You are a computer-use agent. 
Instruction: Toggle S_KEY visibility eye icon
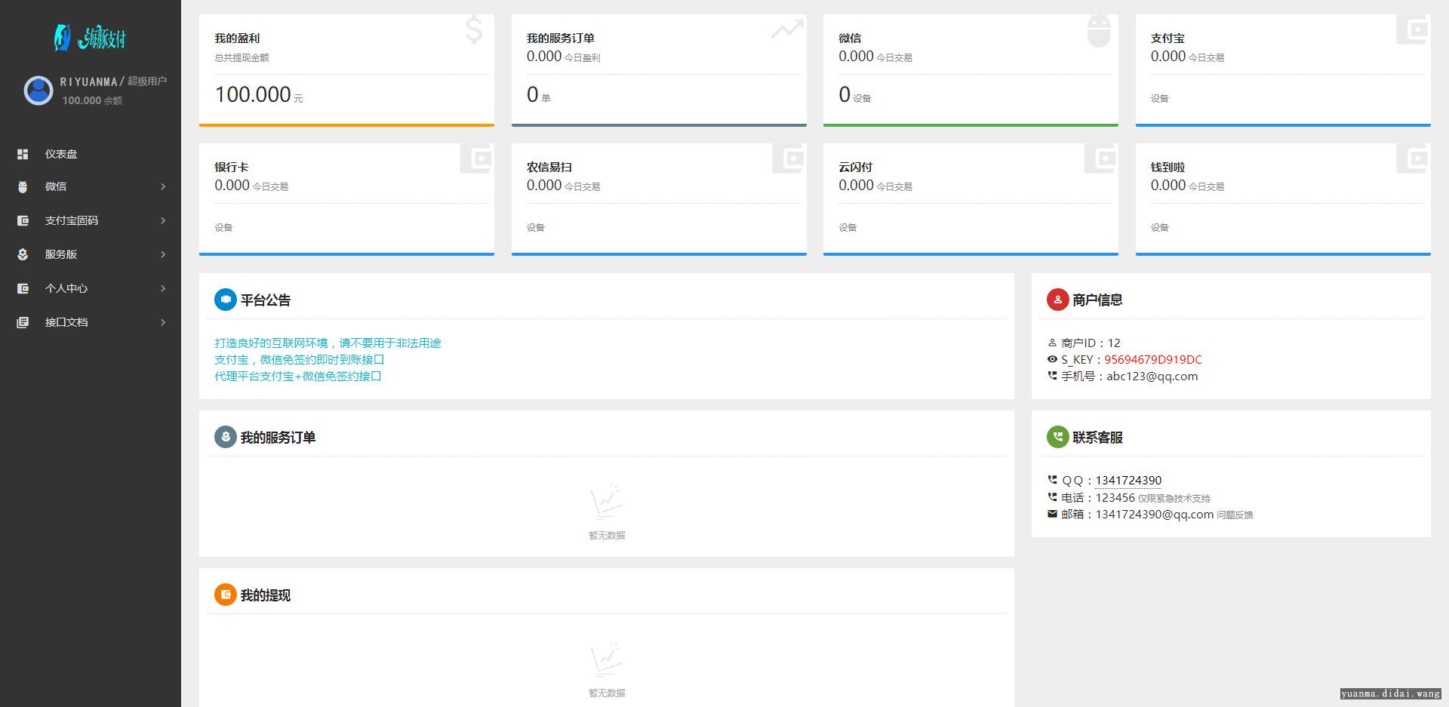1052,359
